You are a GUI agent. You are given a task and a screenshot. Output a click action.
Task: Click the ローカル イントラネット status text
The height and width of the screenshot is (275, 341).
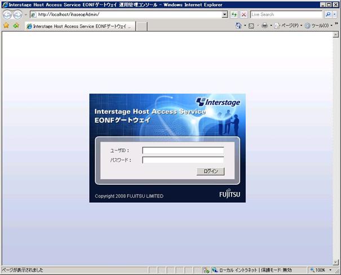238,270
